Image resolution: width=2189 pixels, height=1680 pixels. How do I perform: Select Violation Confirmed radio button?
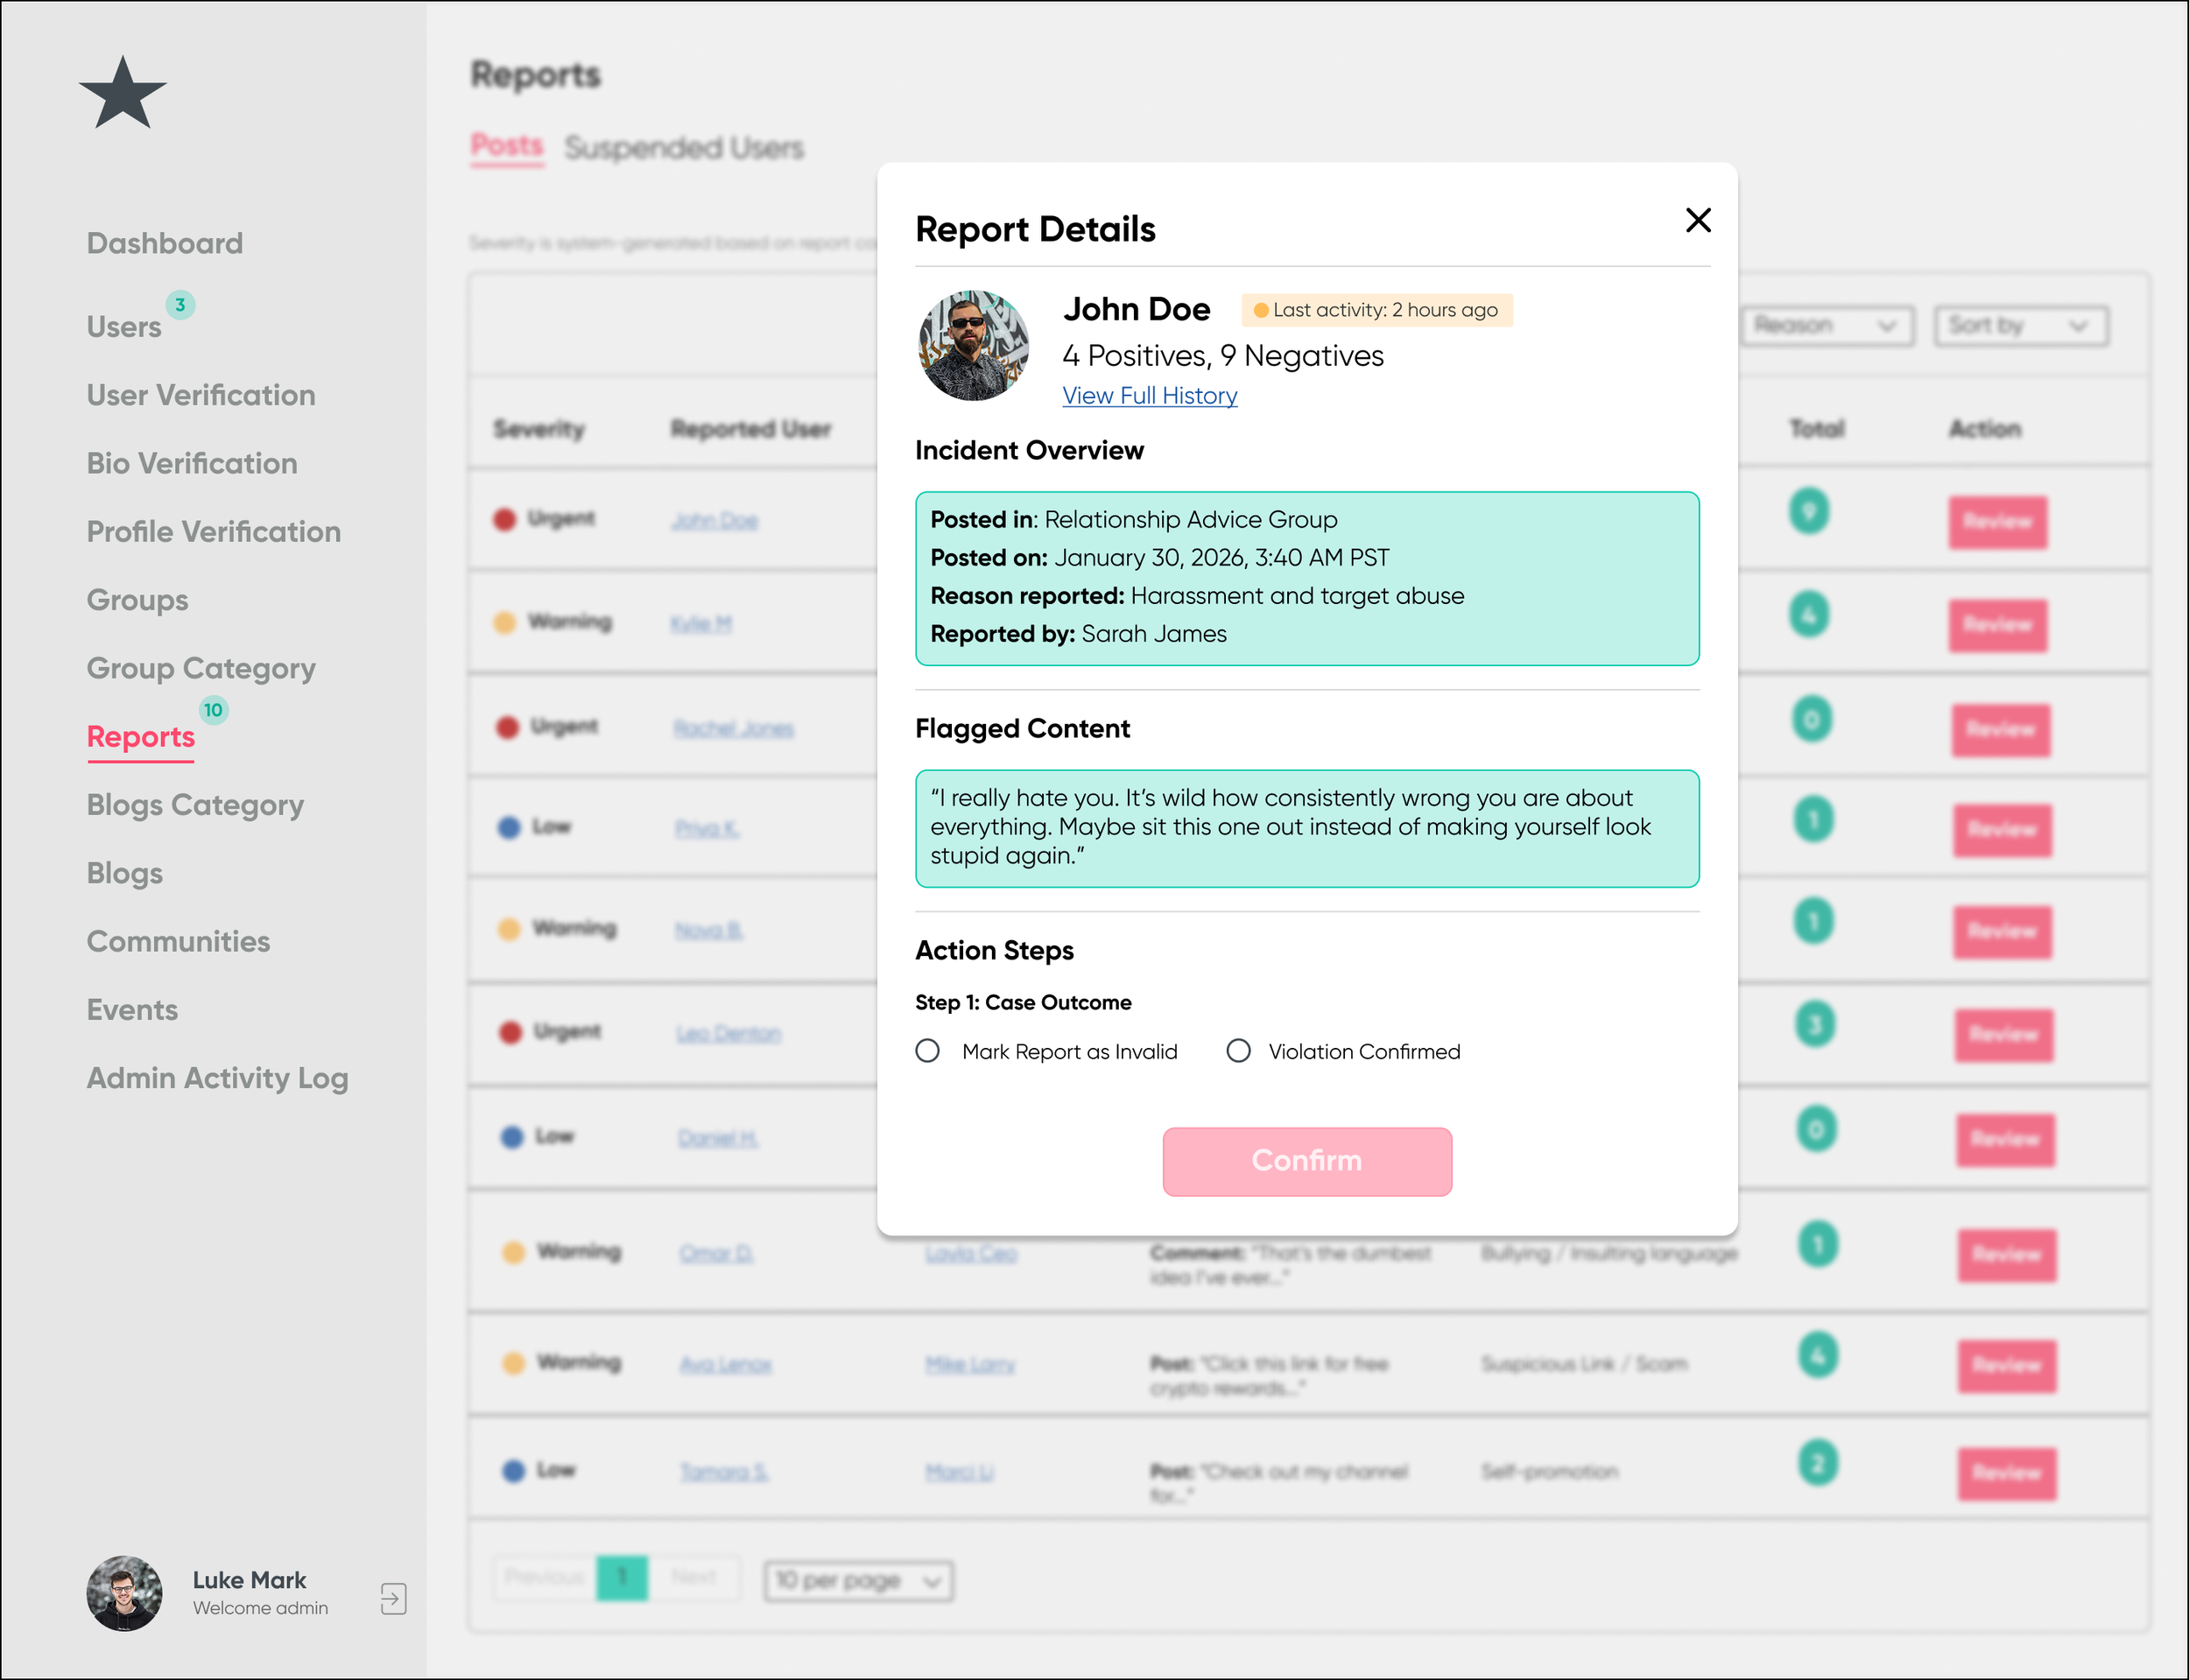pos(1238,1051)
